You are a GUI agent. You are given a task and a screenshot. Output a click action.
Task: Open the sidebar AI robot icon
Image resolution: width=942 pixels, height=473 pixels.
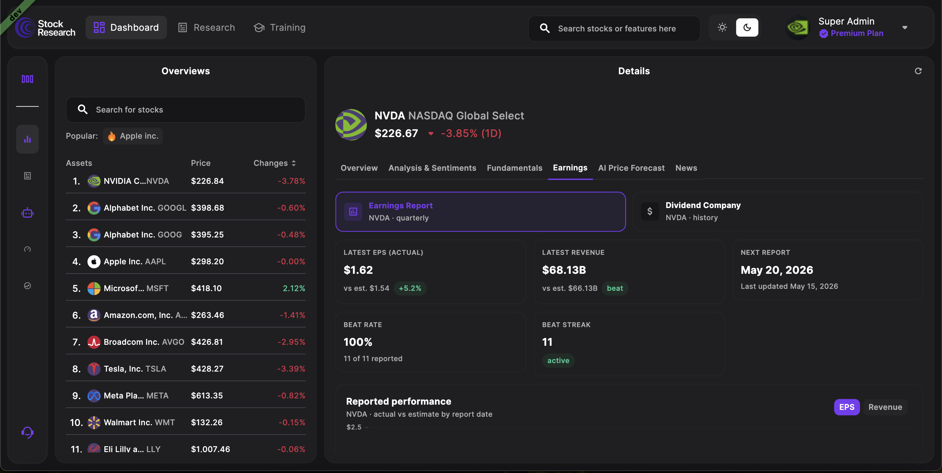[x=27, y=213]
